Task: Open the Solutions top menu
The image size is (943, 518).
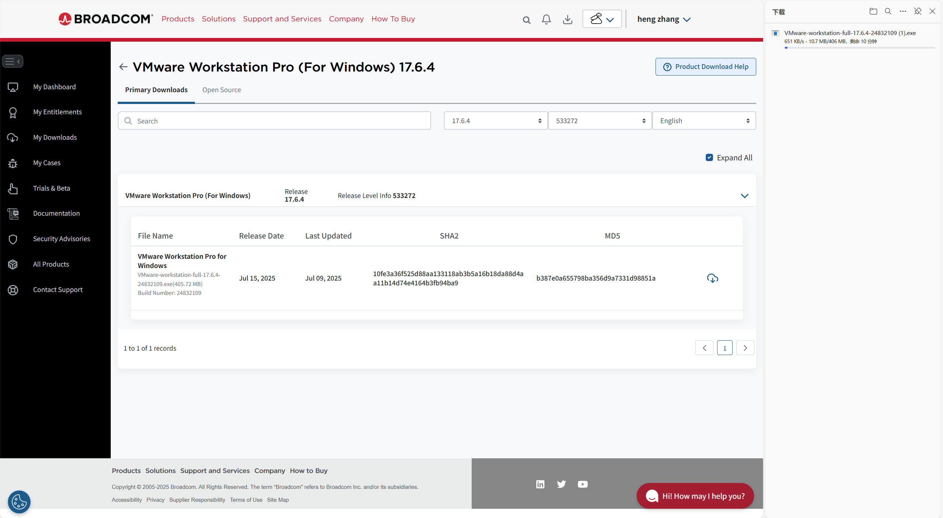Action: tap(218, 19)
